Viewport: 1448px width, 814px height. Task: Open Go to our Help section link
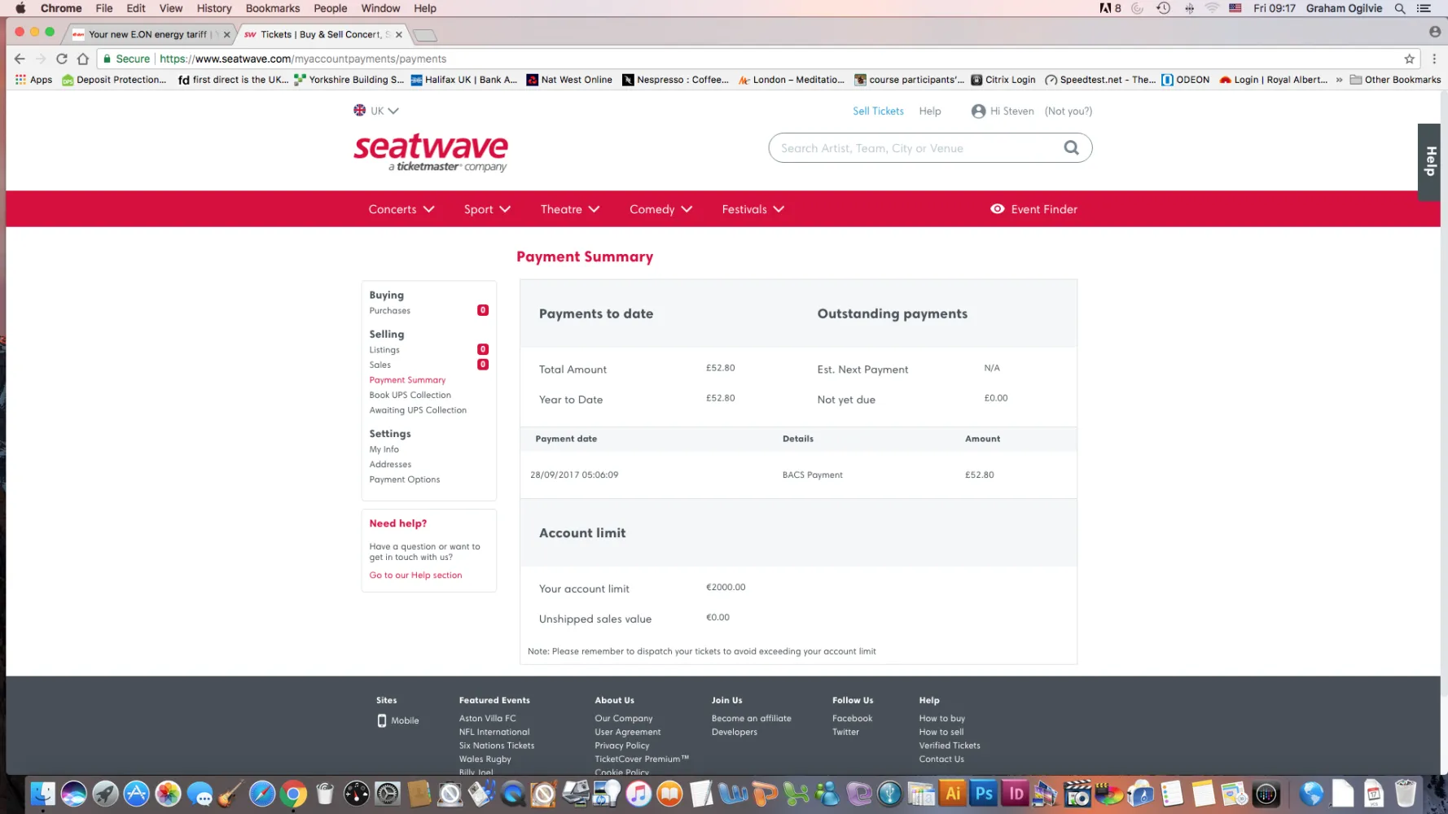click(415, 575)
